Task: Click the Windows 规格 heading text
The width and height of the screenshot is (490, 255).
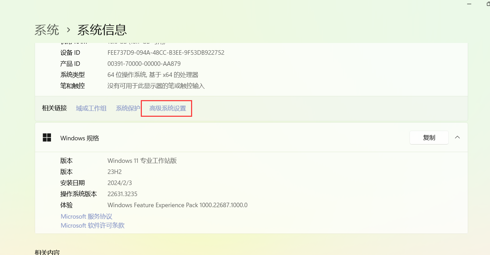Action: pos(80,138)
